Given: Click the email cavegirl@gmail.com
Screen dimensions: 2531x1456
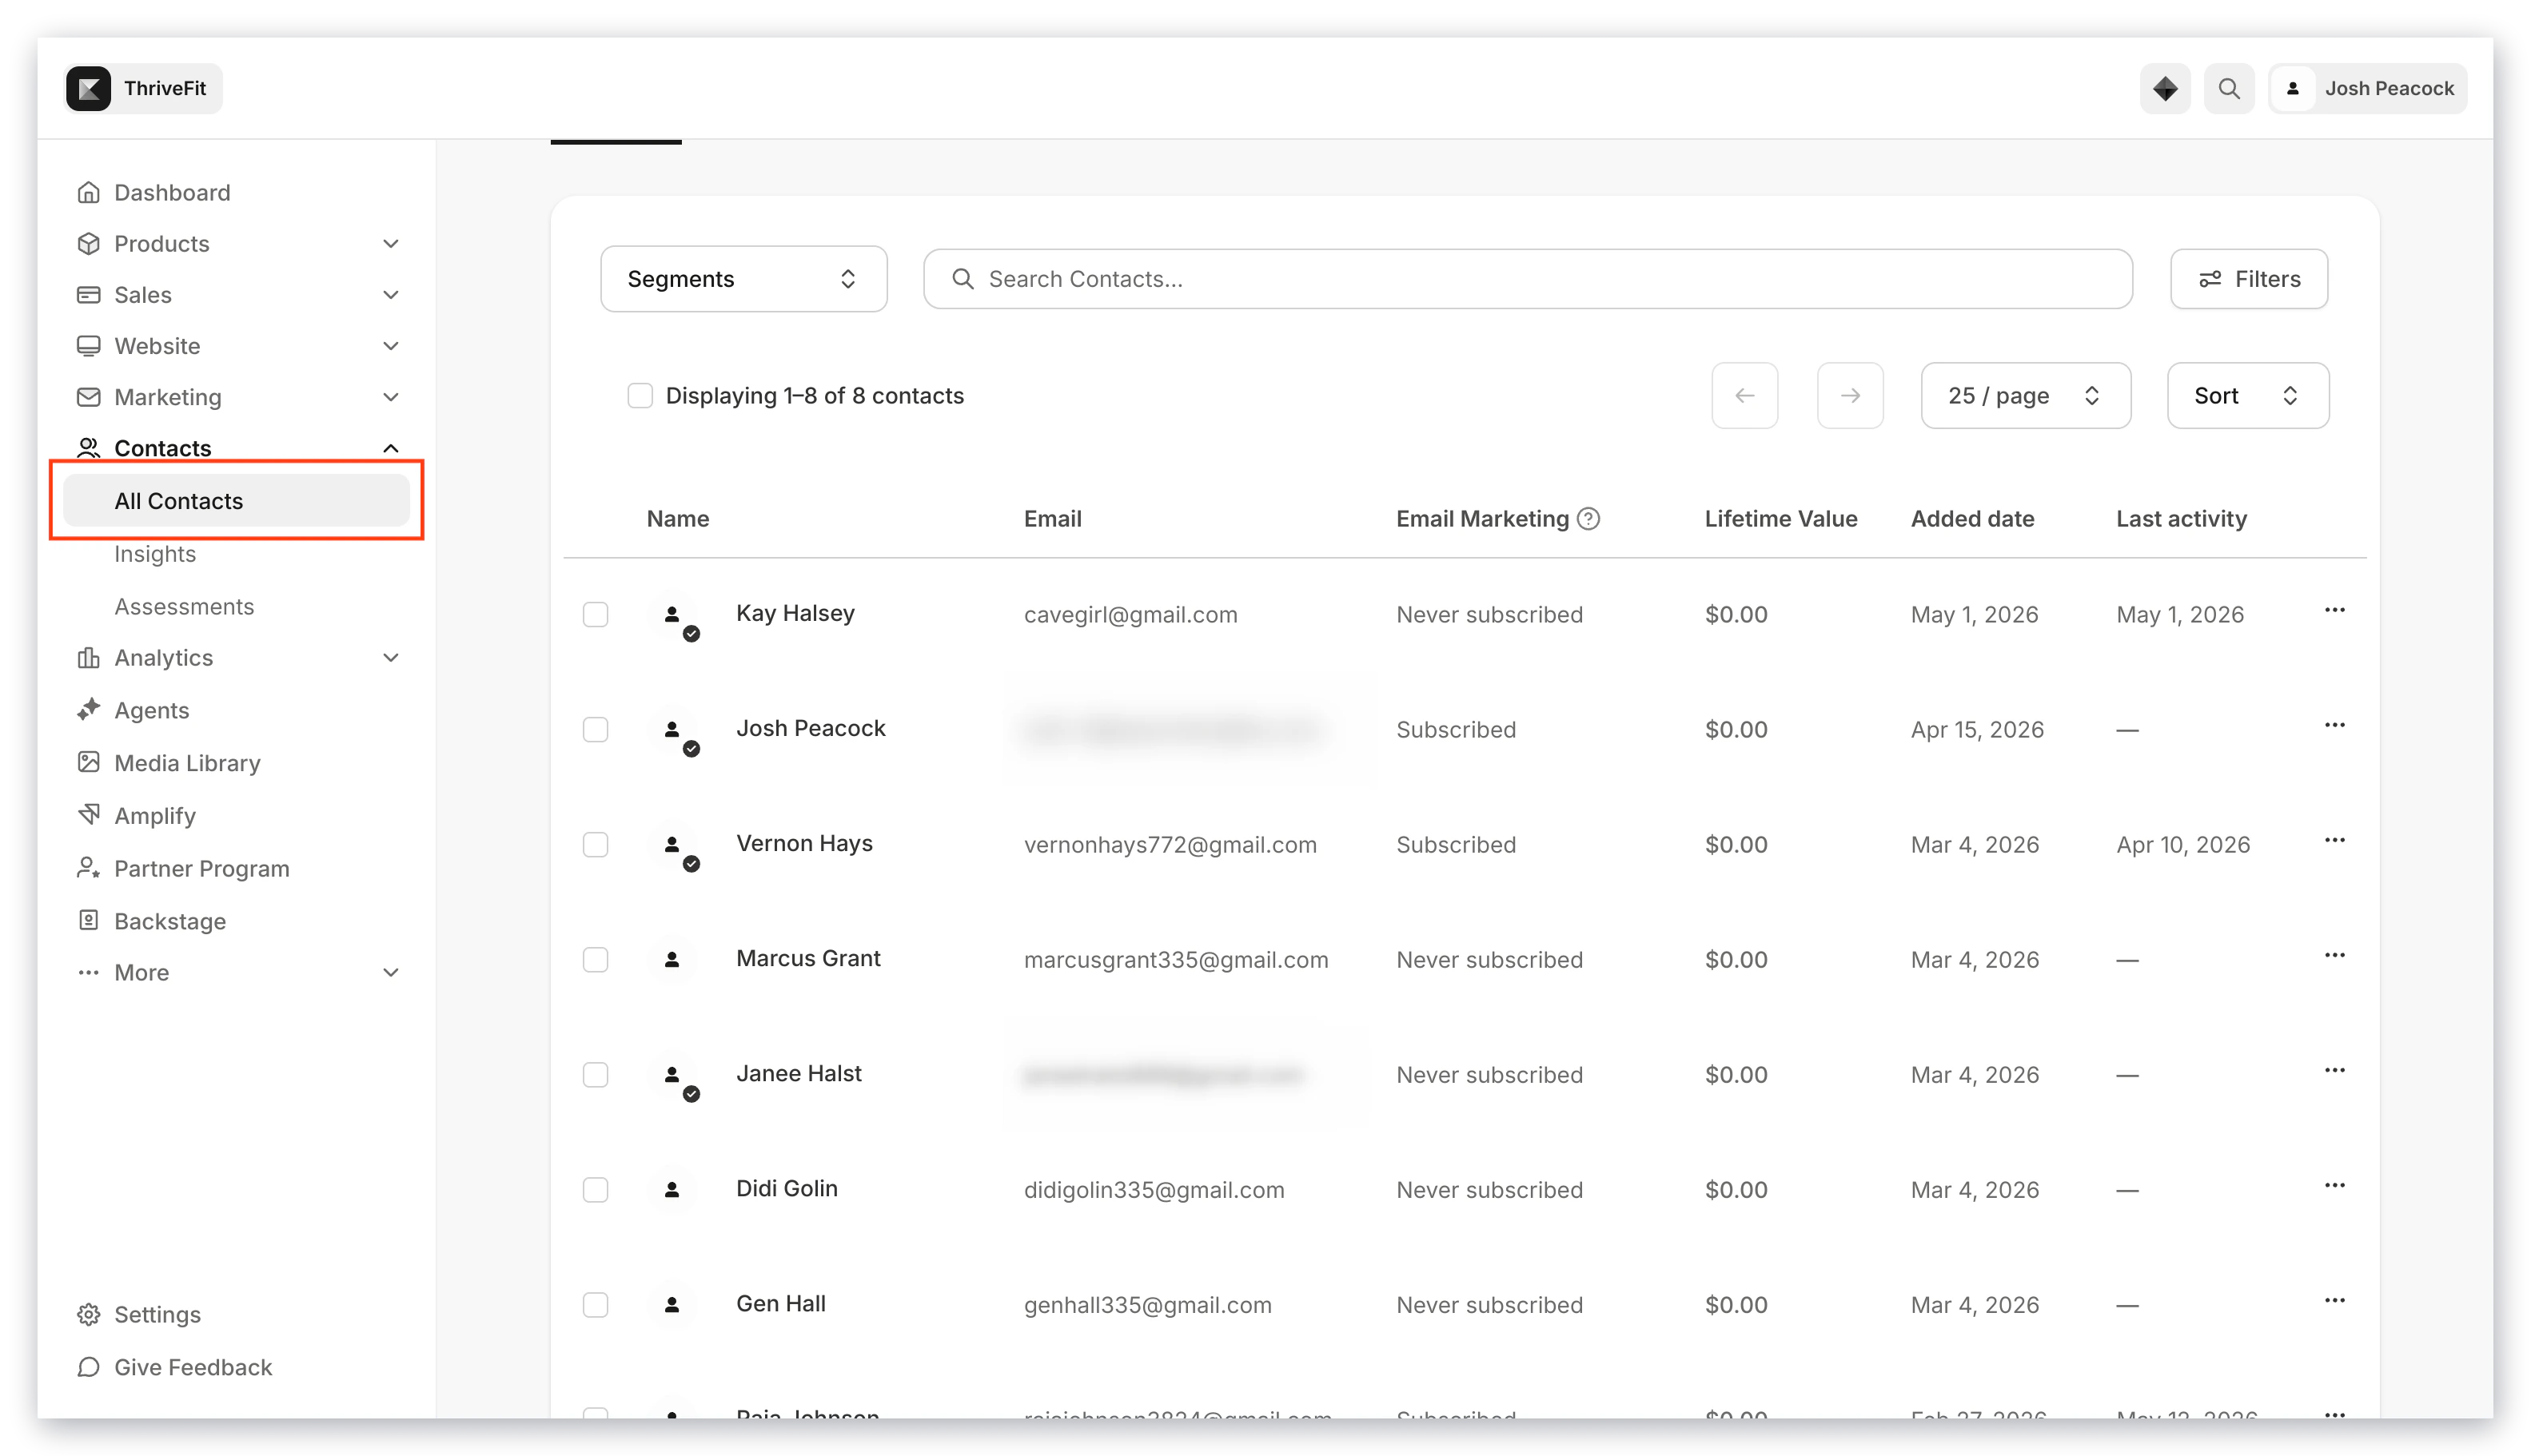Looking at the screenshot, I should 1130,614.
